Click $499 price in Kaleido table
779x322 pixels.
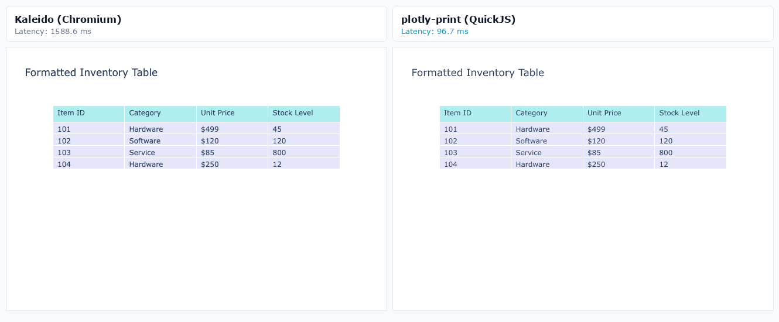pyautogui.click(x=232, y=128)
